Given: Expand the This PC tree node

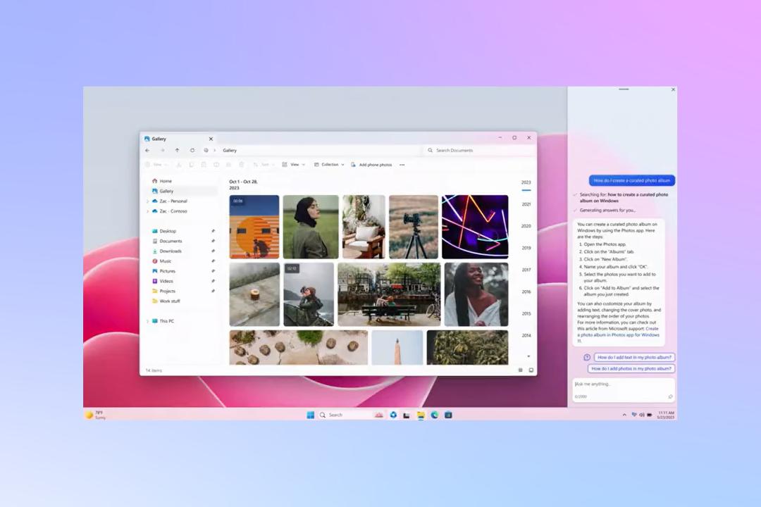Looking at the screenshot, I should [147, 321].
